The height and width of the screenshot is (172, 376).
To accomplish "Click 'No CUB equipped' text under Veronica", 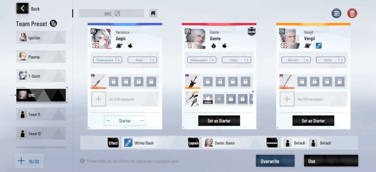I will coord(122,99).
